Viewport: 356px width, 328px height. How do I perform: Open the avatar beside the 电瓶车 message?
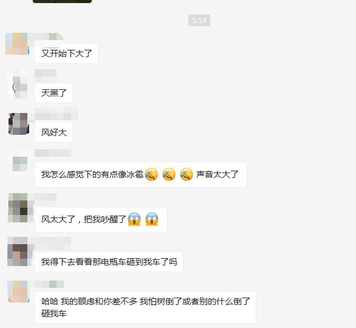(x=18, y=251)
